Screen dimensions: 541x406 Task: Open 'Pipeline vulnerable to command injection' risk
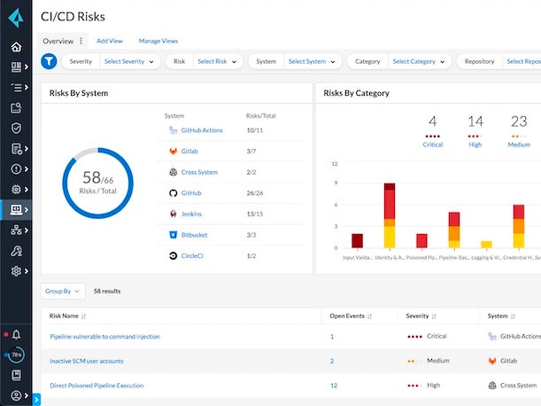pos(104,337)
